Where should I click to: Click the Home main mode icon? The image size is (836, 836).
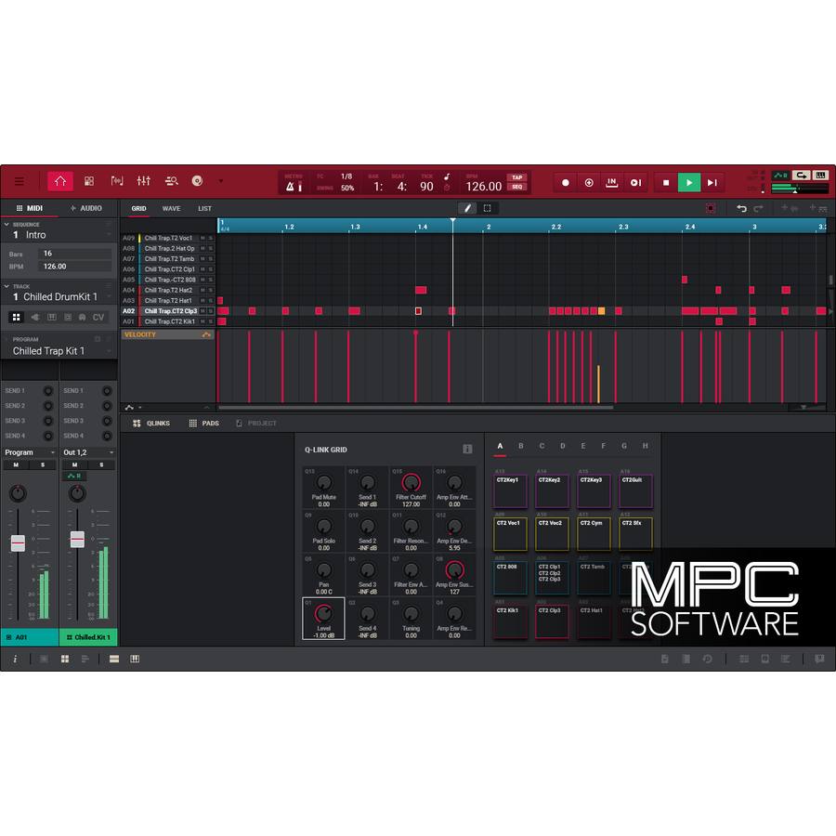(60, 182)
